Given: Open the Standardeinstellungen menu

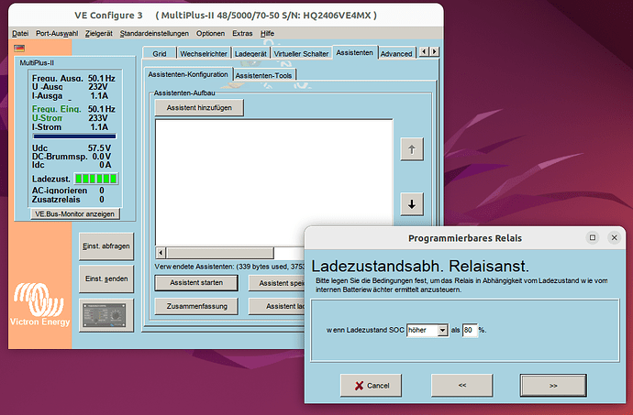Looking at the screenshot, I should (154, 34).
